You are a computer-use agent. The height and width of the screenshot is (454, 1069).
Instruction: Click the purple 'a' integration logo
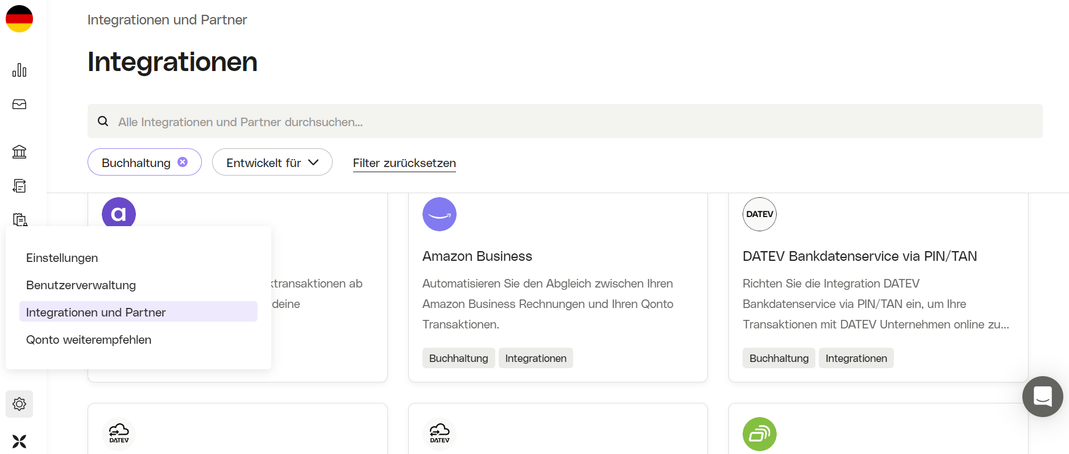[119, 213]
